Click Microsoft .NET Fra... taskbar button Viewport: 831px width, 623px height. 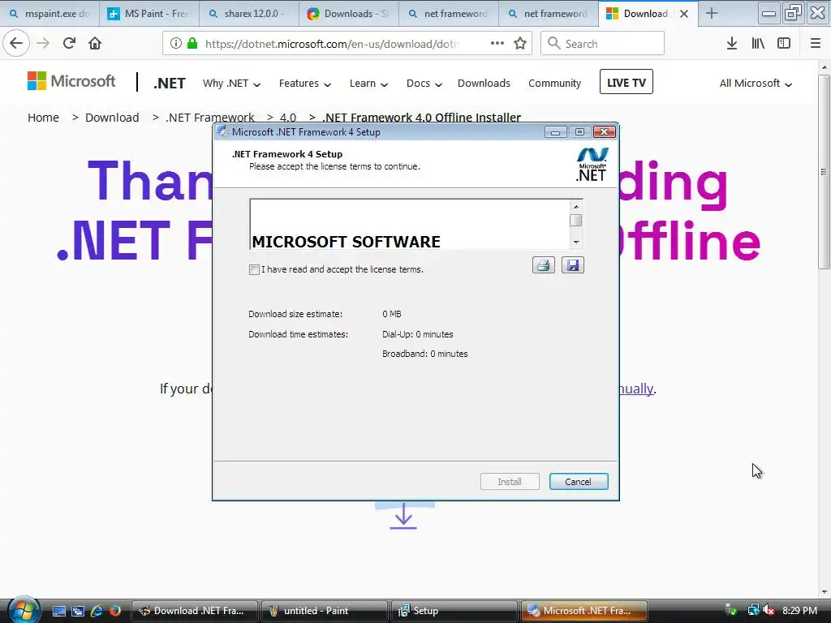[x=583, y=611]
